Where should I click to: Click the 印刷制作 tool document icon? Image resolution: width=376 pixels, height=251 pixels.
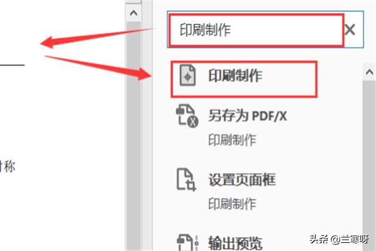pos(188,75)
